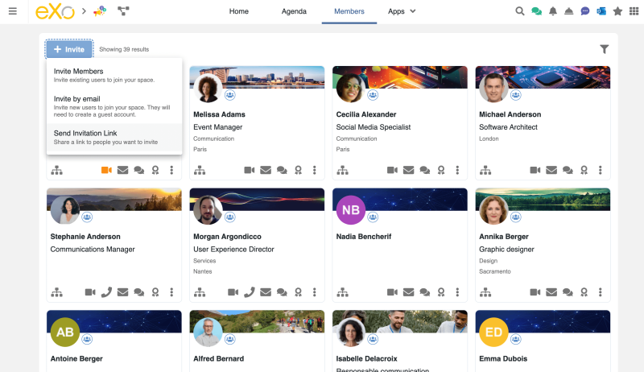Open Michael Anderson profile name
Viewport: 644px width, 372px height.
510,114
